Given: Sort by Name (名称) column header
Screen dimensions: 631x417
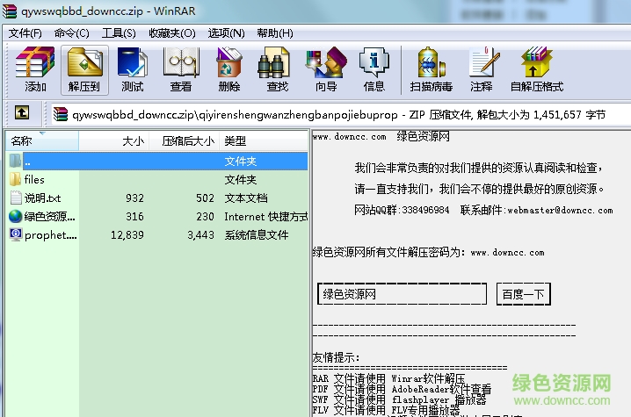Looking at the screenshot, I should pos(42,140).
